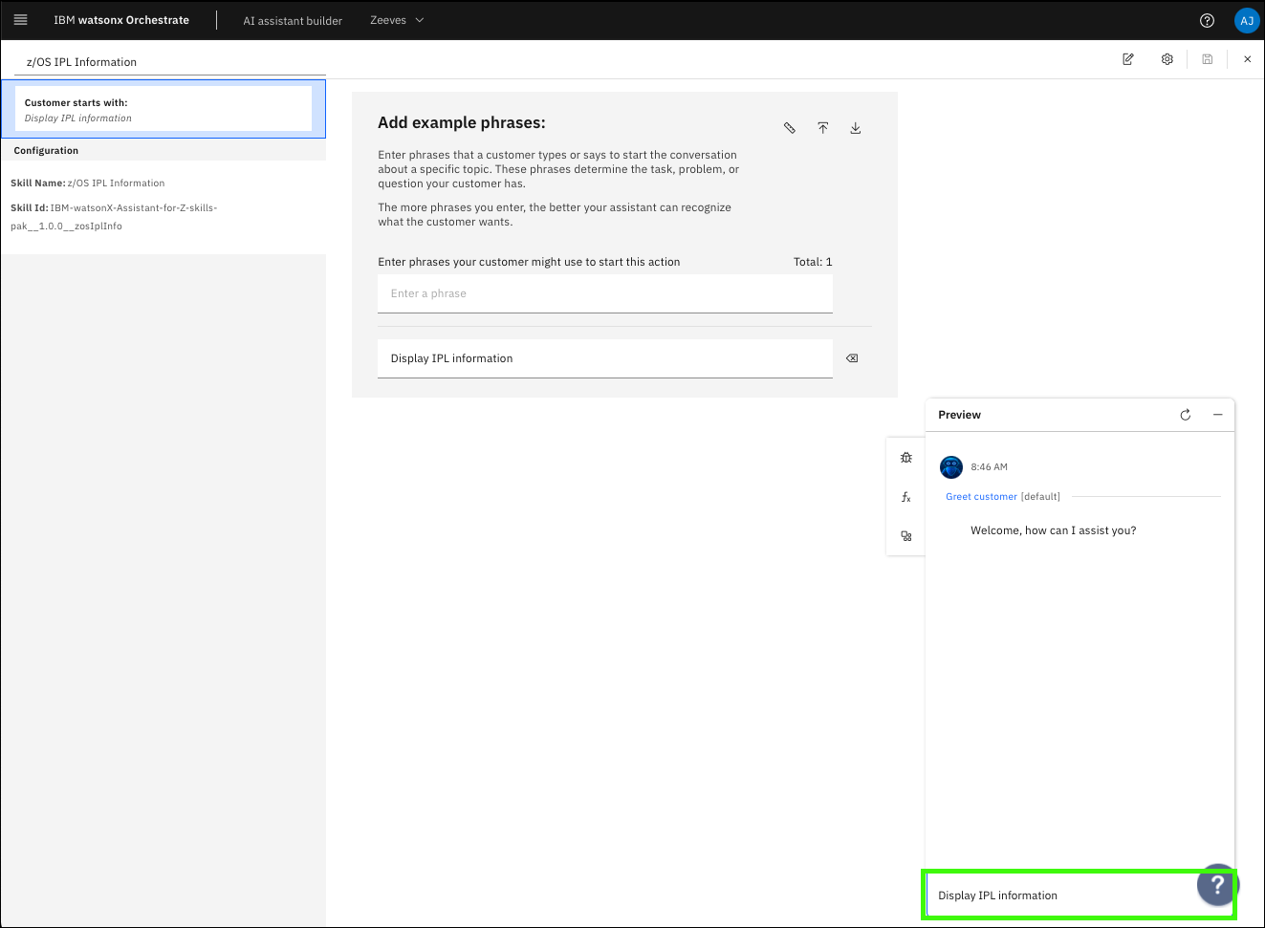Click the edit pencil icon in action toolbar
The width and height of the screenshot is (1265, 928).
click(x=1128, y=59)
